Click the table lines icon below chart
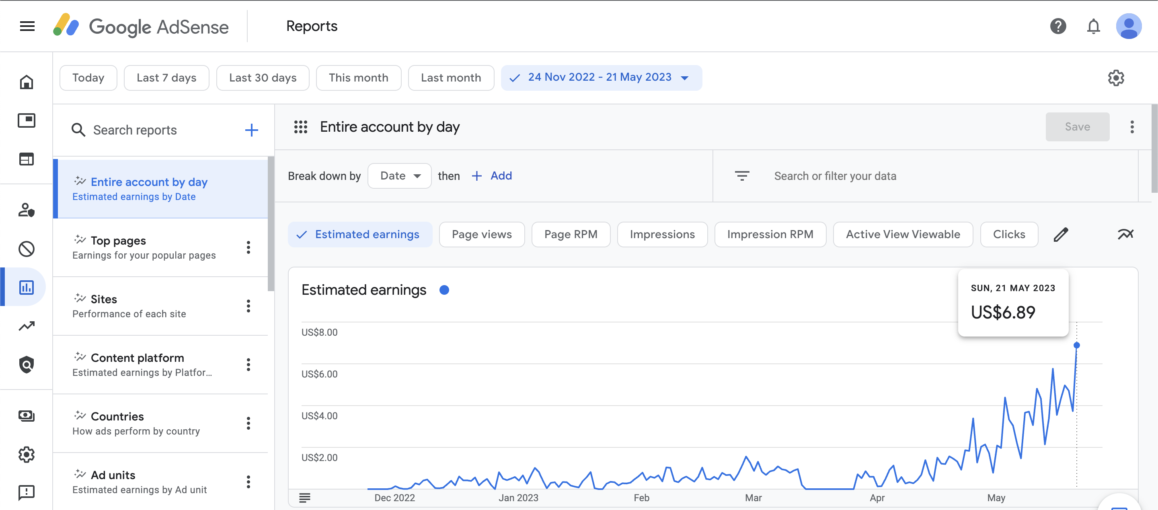 click(304, 498)
